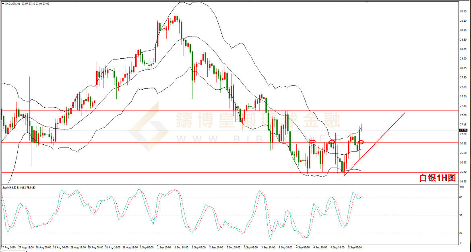Click the Stoch(9,3,3) indicator label

click(19, 188)
